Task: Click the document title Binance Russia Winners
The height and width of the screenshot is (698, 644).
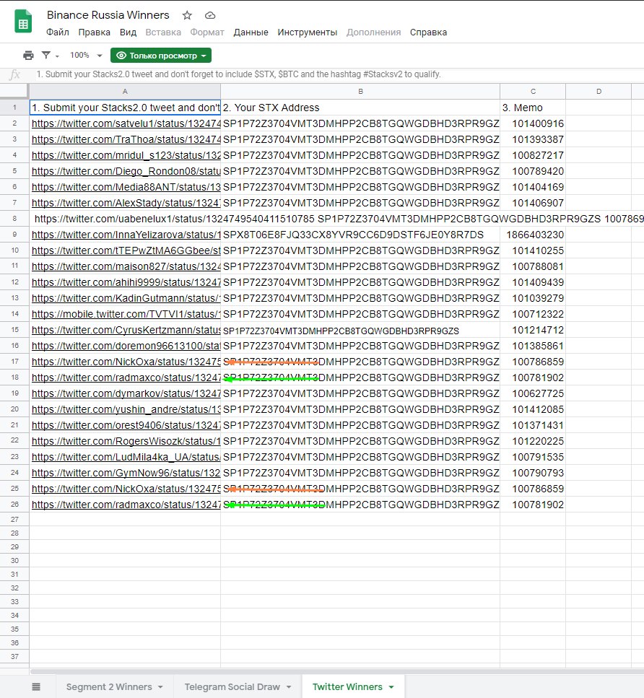Action: [x=108, y=15]
